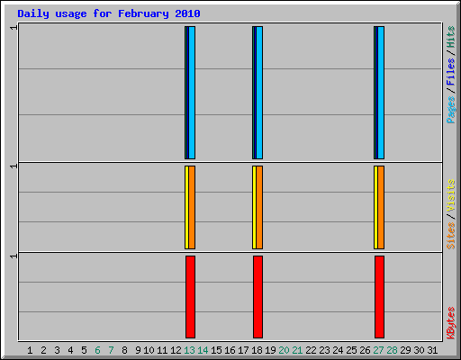Click day label '15' on the x-axis

pos(216,350)
